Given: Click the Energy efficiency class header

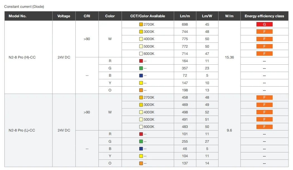Looking at the screenshot, I should 264,16.
